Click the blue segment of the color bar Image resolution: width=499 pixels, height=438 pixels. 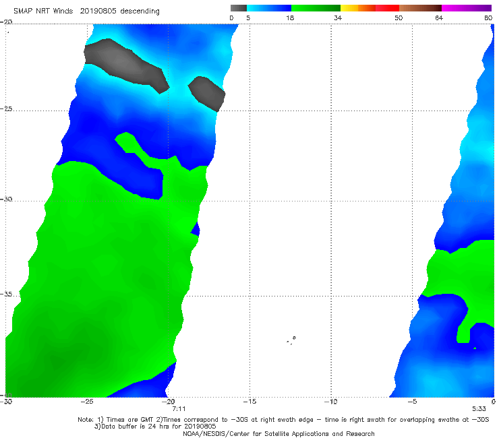pos(269,8)
